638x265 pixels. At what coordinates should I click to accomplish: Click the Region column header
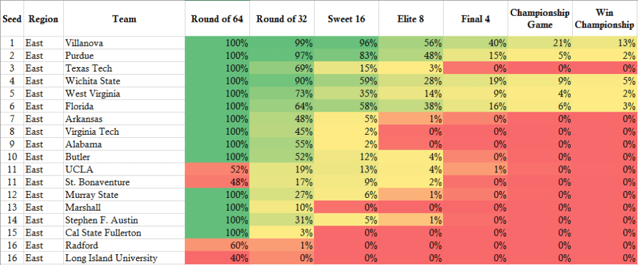pyautogui.click(x=43, y=19)
